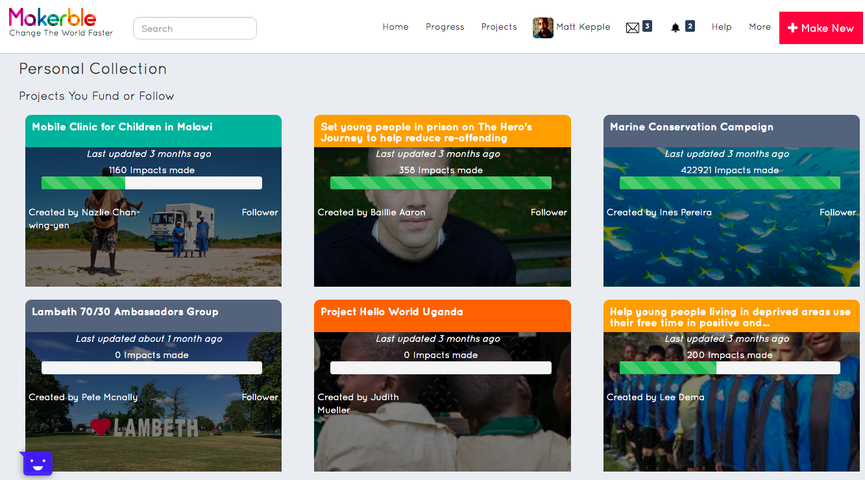Click Follower label on Hero's Journey card
This screenshot has width=865, height=480.
[x=549, y=212]
